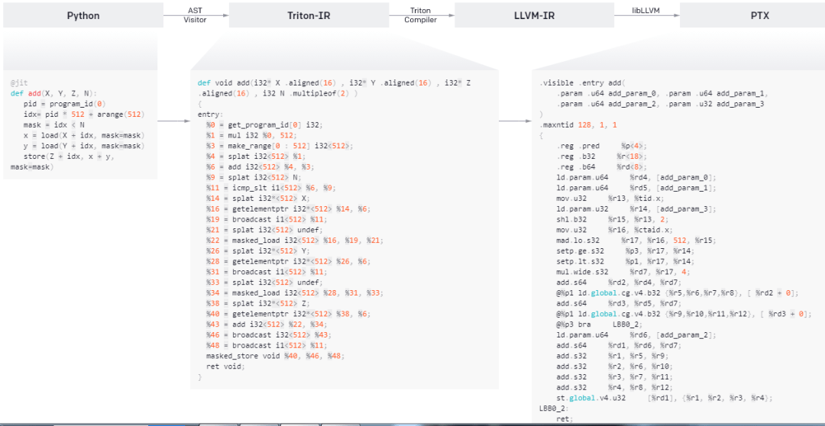Screen dimensions: 825x426
Task: Click the '@%p3 bra LBB0_2;' line
Action: coord(600,324)
